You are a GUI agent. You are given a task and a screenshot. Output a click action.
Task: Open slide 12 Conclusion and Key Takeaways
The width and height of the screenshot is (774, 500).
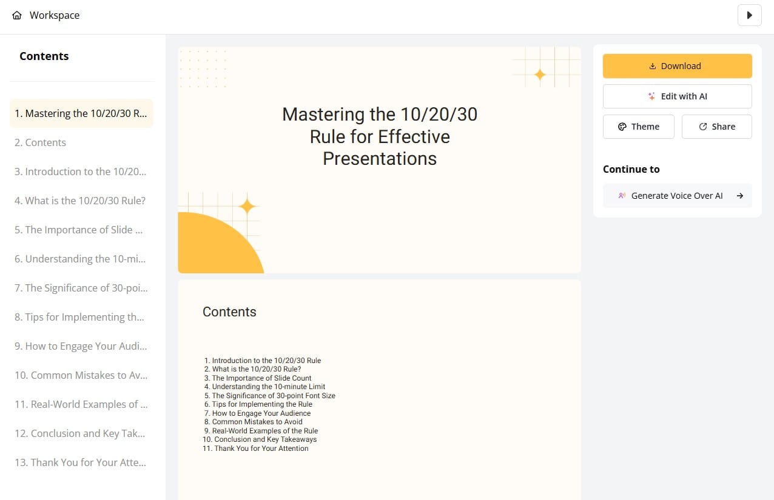[81, 433]
